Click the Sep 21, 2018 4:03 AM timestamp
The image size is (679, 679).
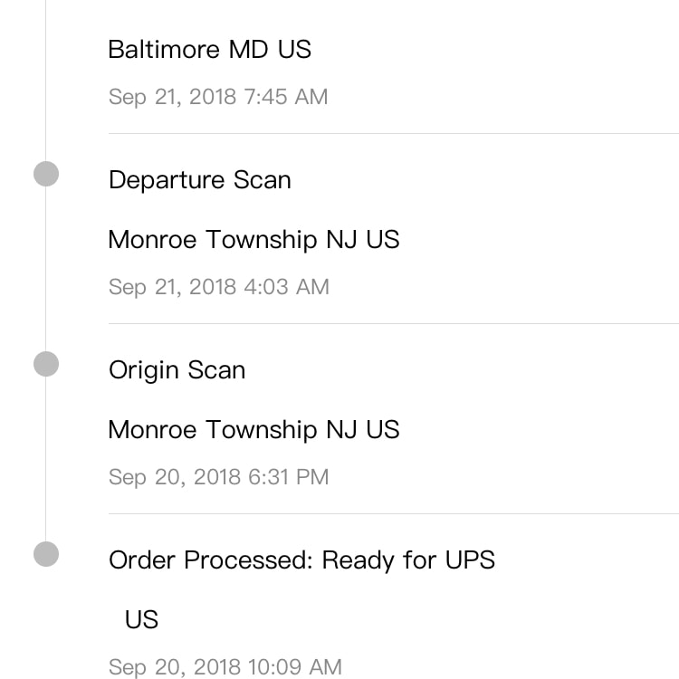[219, 287]
